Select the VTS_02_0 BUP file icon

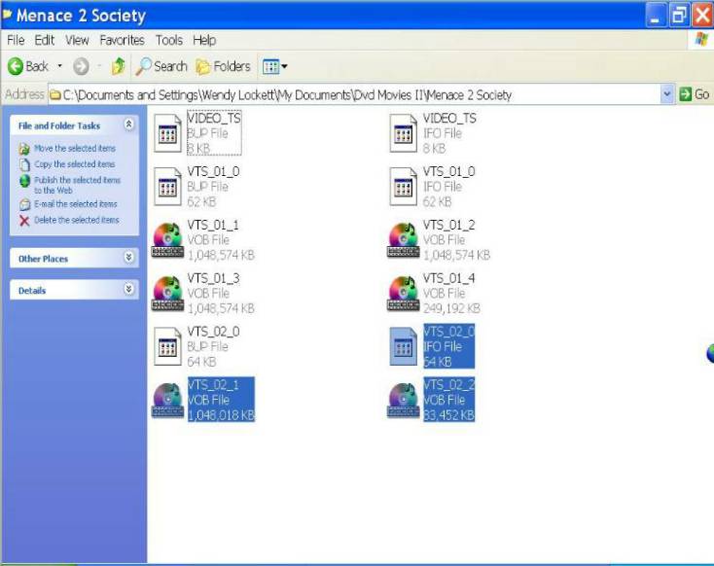tap(168, 346)
